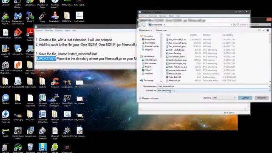Open the WinSCP desktop shortcut
272x153 pixels.
coord(30,17)
